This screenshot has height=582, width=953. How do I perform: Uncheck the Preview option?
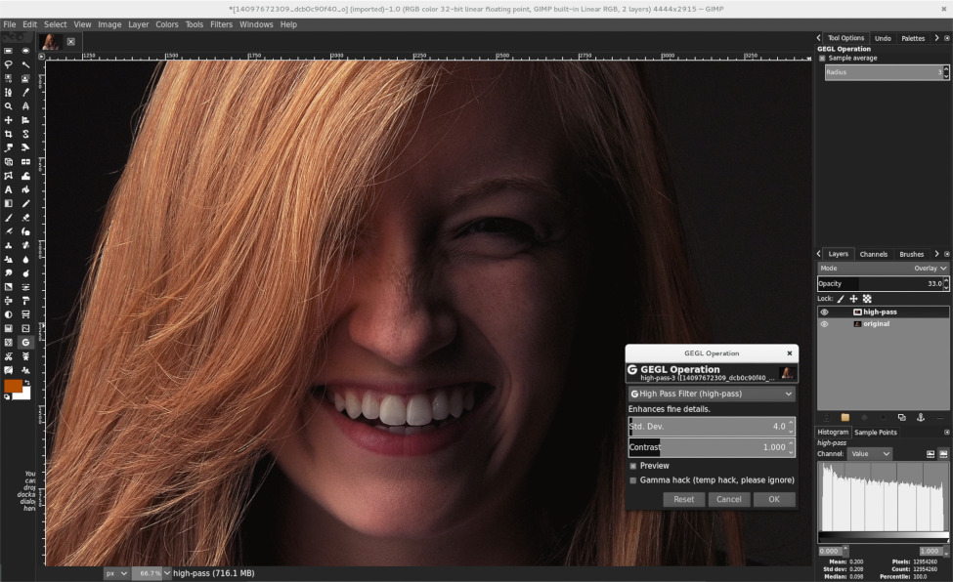point(632,466)
